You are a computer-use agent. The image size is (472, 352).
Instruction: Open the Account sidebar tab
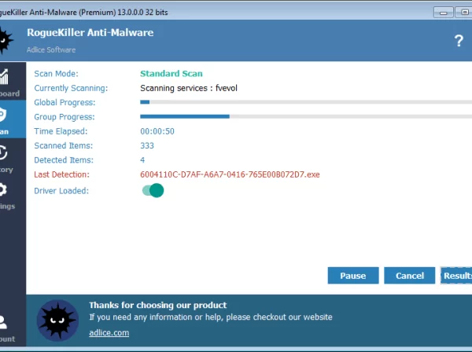pyautogui.click(x=13, y=328)
